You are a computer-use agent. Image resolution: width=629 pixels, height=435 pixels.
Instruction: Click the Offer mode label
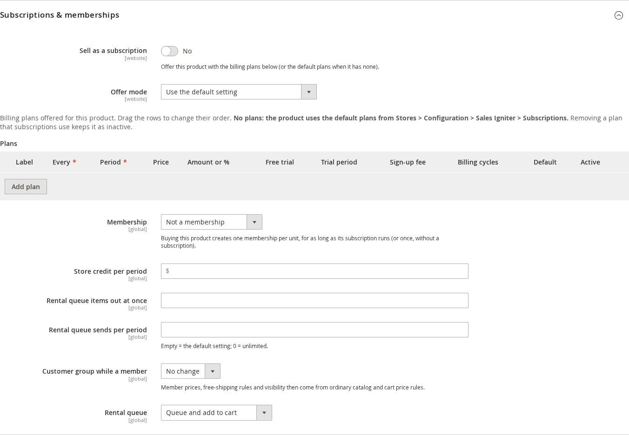tap(129, 92)
